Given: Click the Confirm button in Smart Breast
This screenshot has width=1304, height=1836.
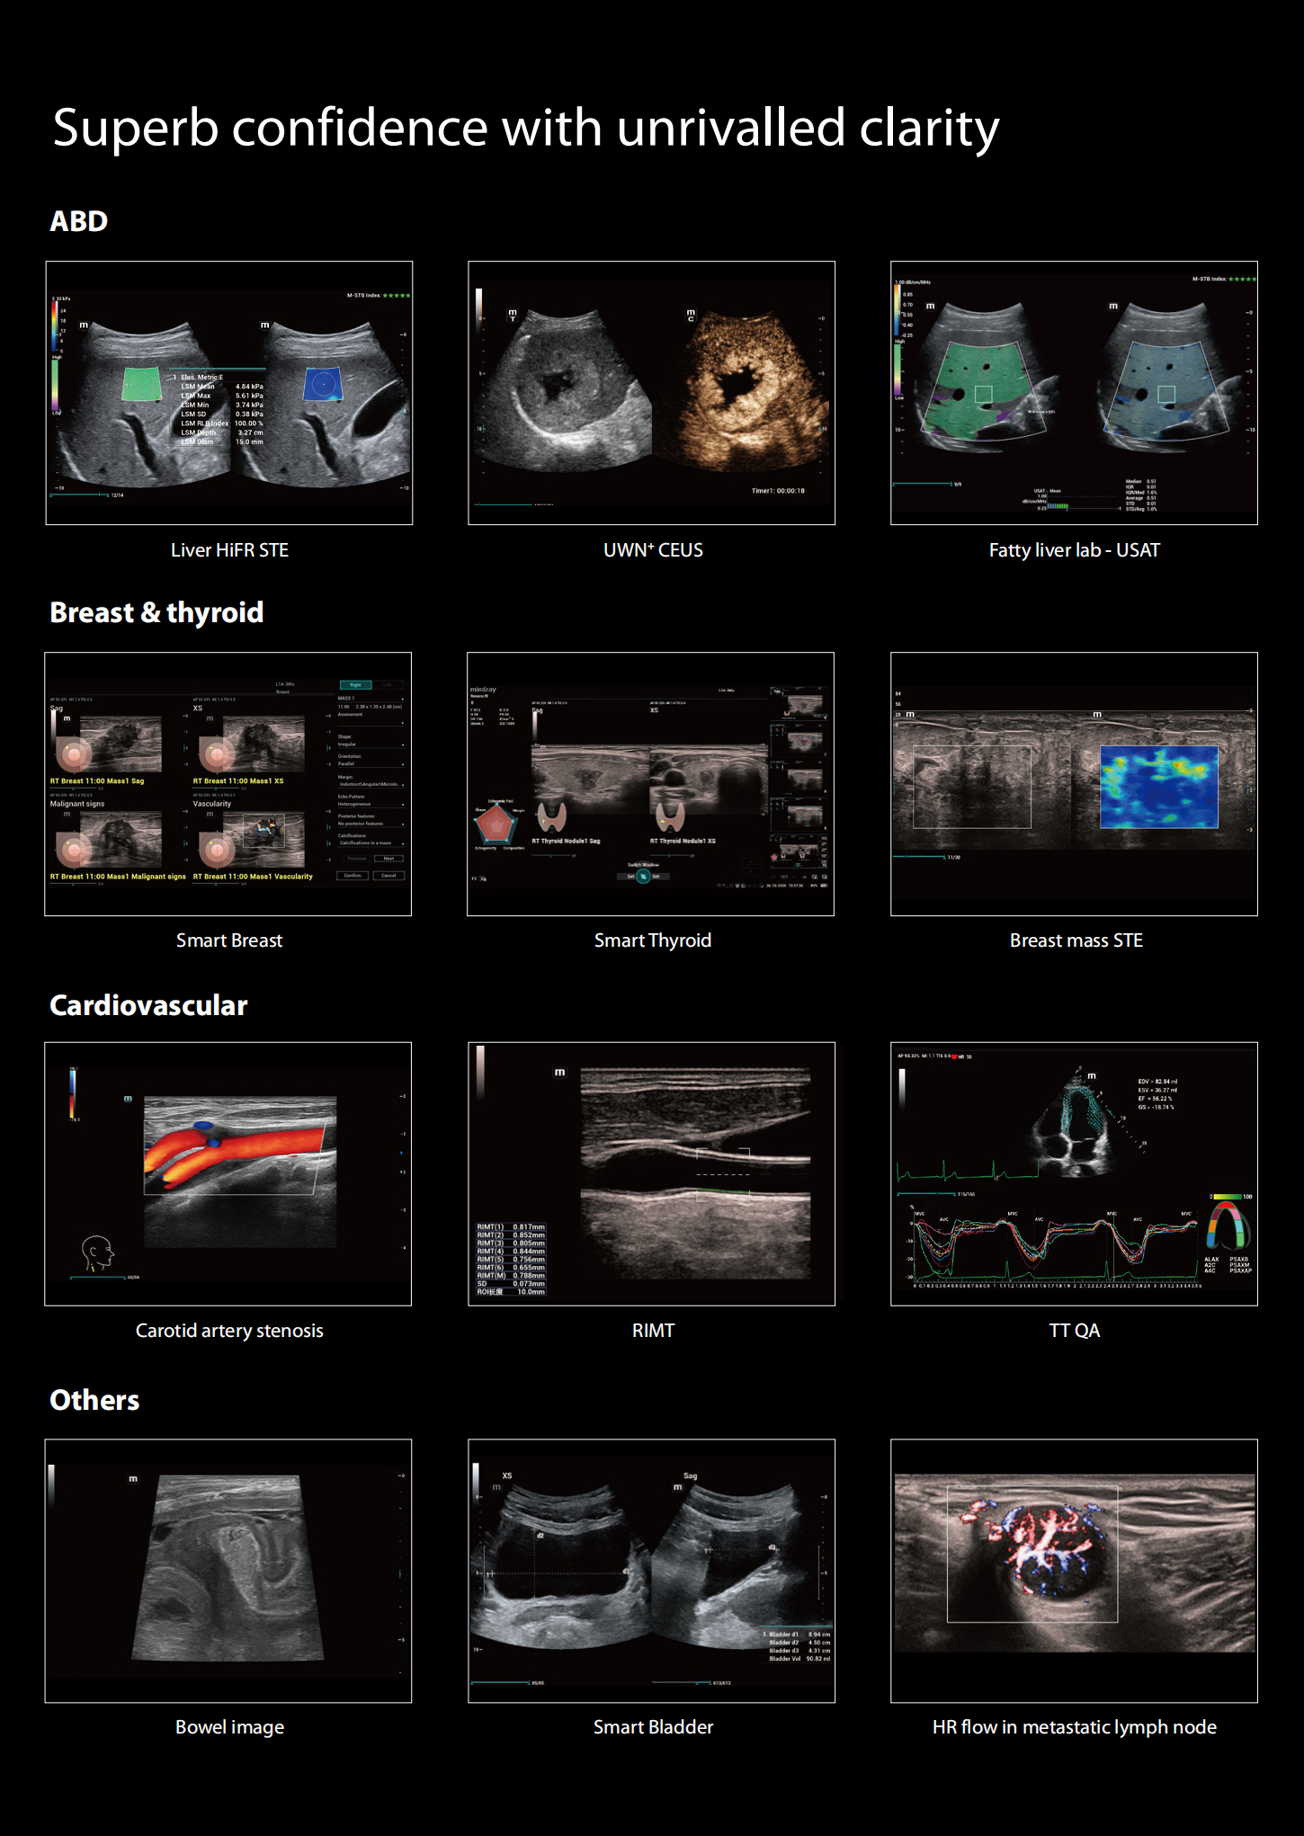Looking at the screenshot, I should coord(353,876).
